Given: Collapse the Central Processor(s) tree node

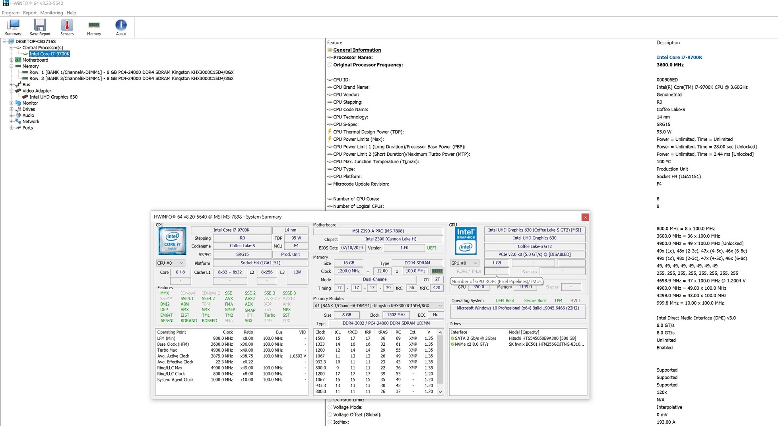Looking at the screenshot, I should (12, 48).
